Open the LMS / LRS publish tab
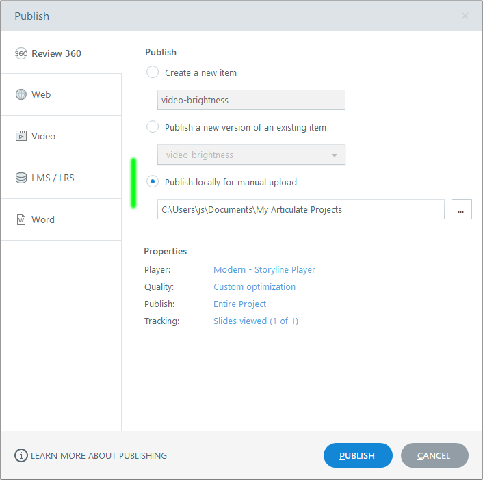Screen dimensions: 483x480 (x=53, y=178)
